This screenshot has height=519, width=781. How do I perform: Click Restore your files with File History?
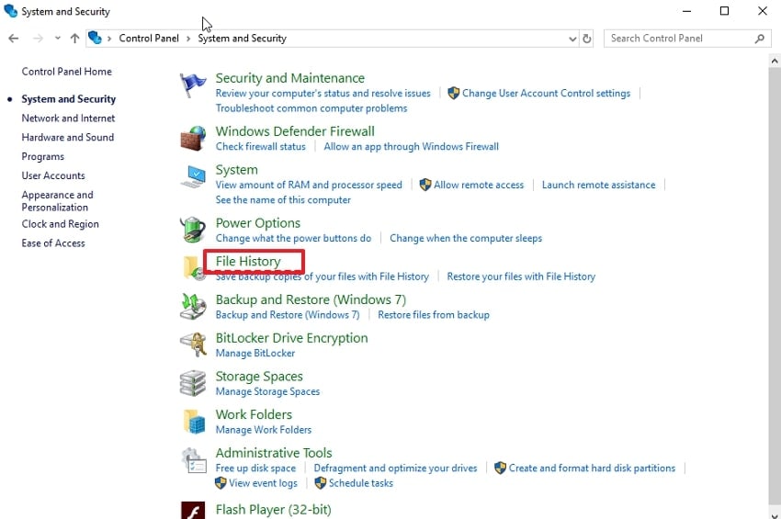(x=521, y=276)
